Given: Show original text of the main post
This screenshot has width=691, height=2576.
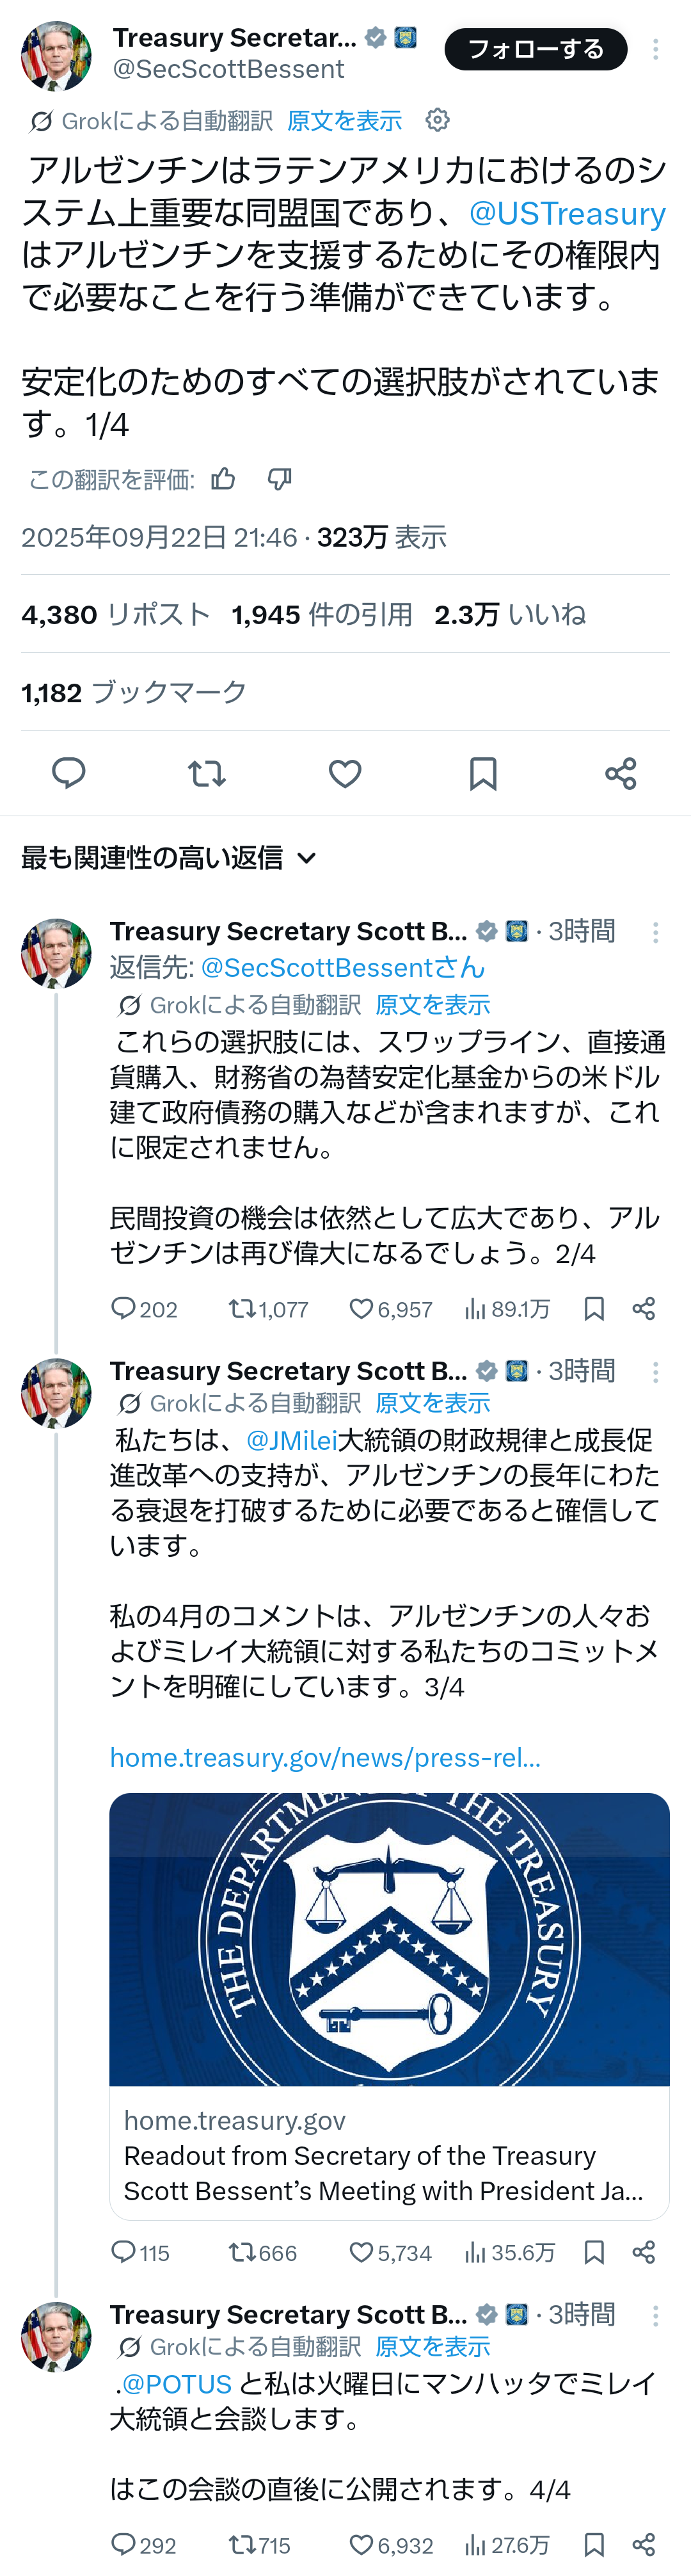Looking at the screenshot, I should 344,121.
